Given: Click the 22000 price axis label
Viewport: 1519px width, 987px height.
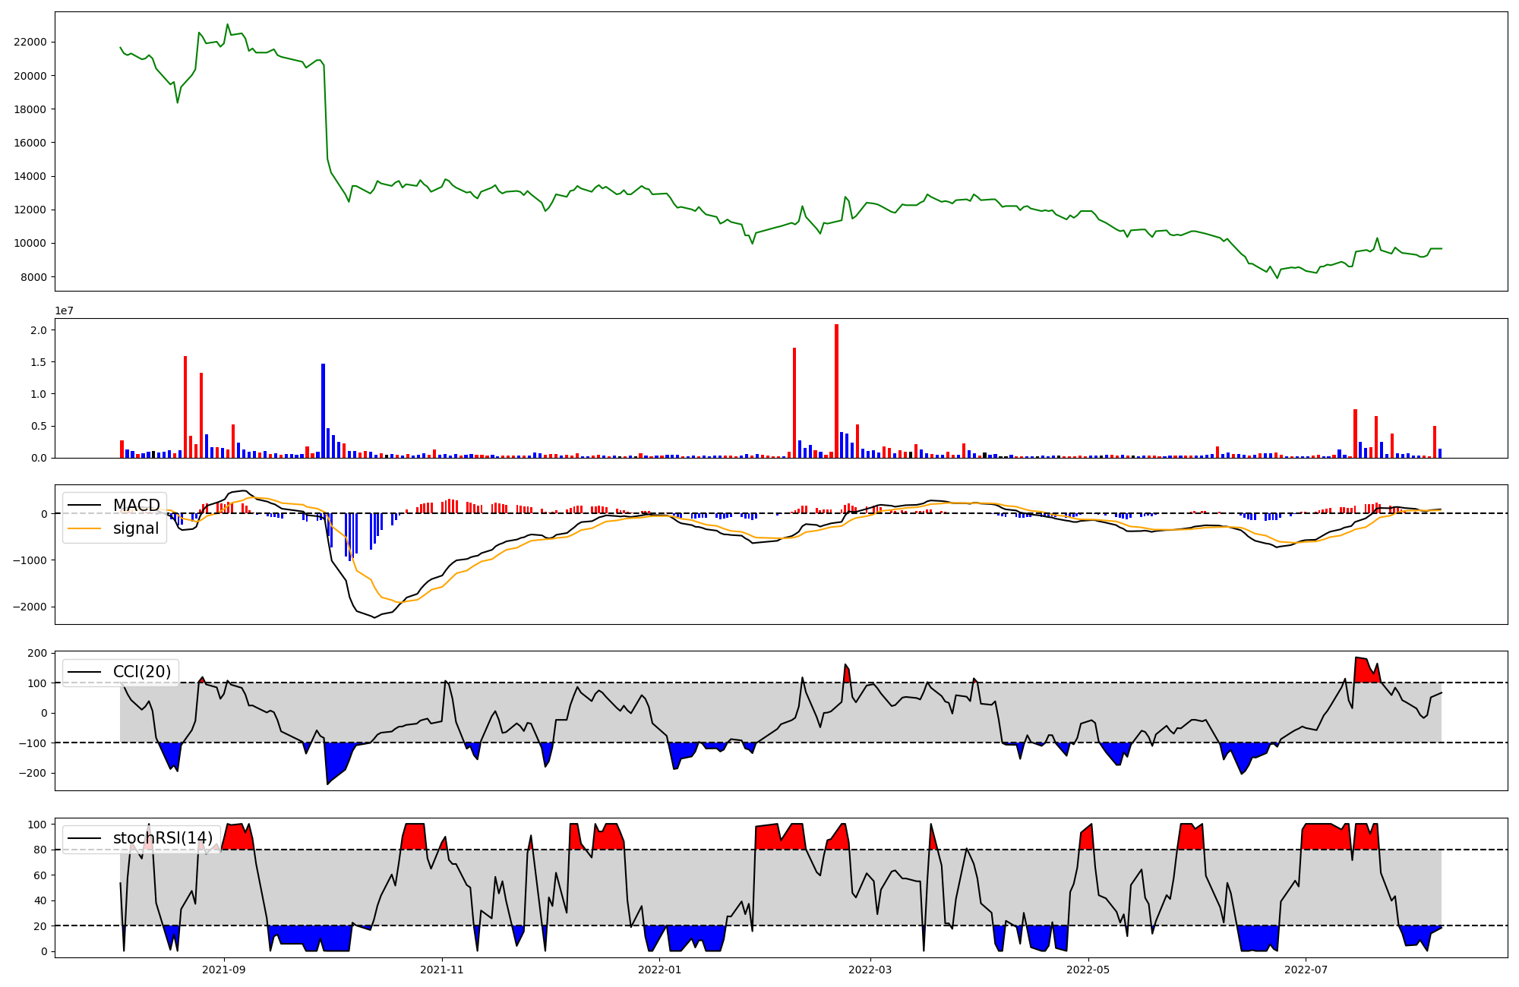Looking at the screenshot, I should 30,43.
